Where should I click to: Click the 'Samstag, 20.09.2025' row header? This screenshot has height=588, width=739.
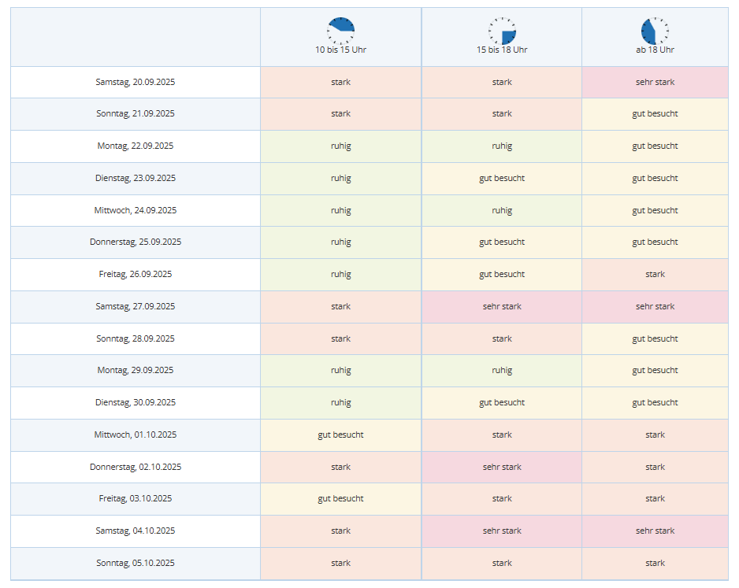click(136, 82)
